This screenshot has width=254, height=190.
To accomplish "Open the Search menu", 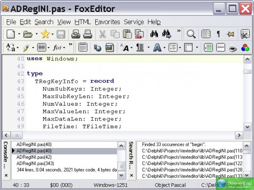I will click(x=44, y=22).
